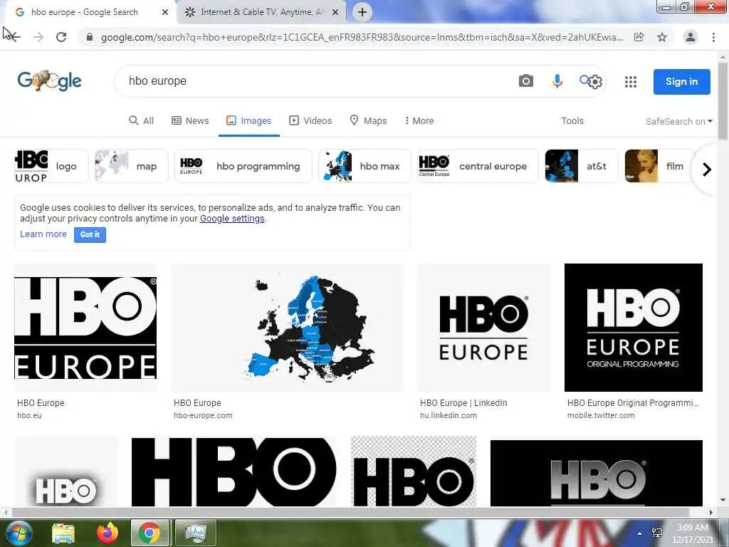Open a new tab with the plus button
This screenshot has height=547, width=729.
[x=362, y=12]
